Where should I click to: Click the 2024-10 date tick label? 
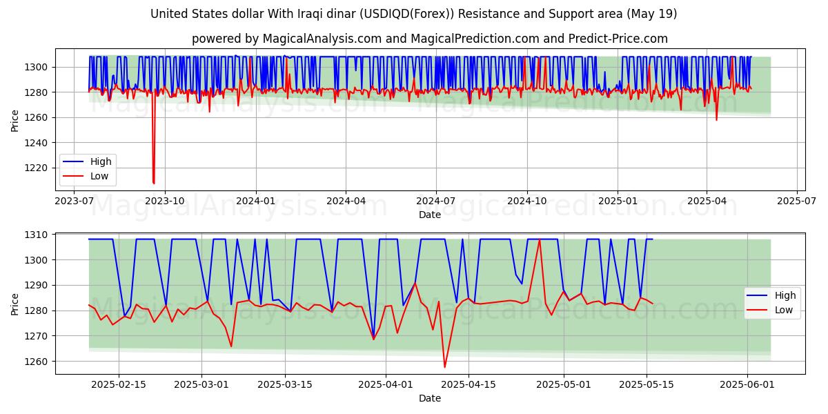point(527,201)
